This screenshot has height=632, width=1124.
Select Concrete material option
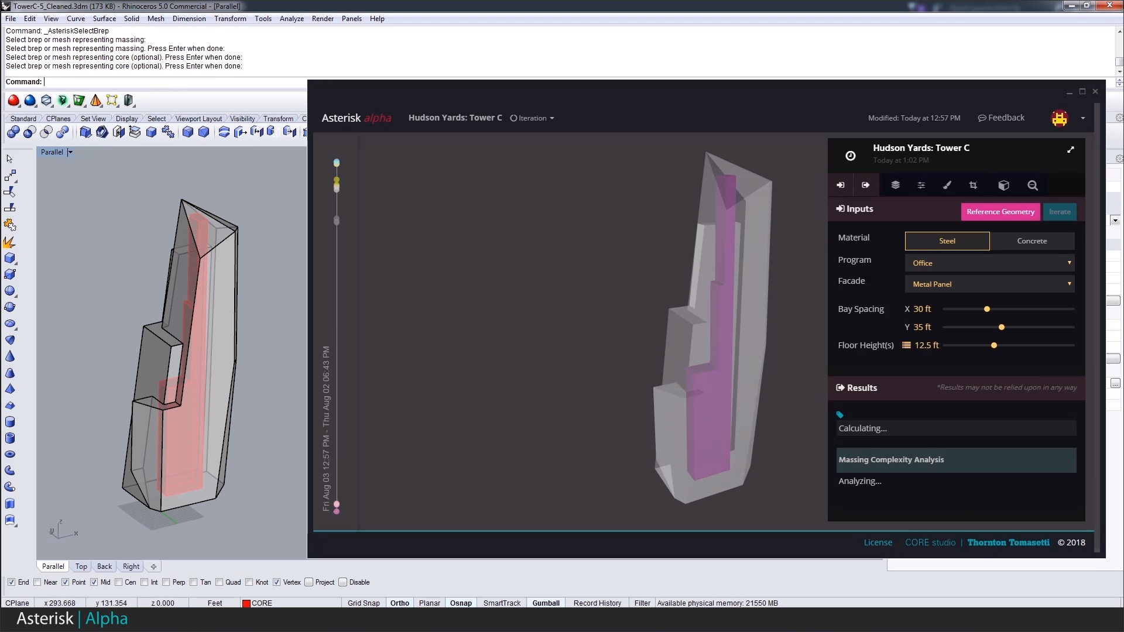click(x=1032, y=241)
